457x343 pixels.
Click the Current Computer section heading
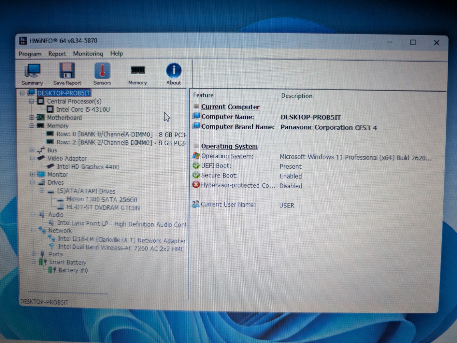(230, 107)
